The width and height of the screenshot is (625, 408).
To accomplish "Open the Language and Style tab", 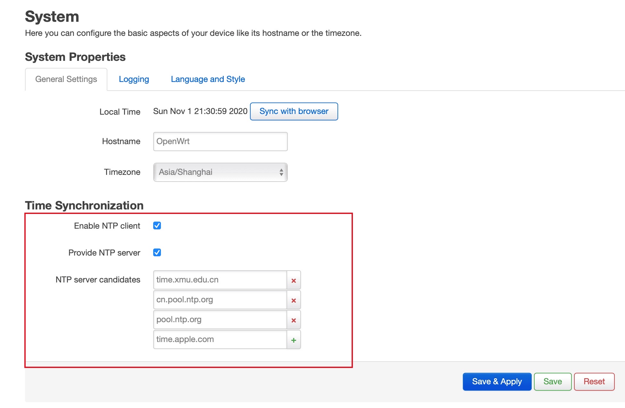I will [208, 79].
